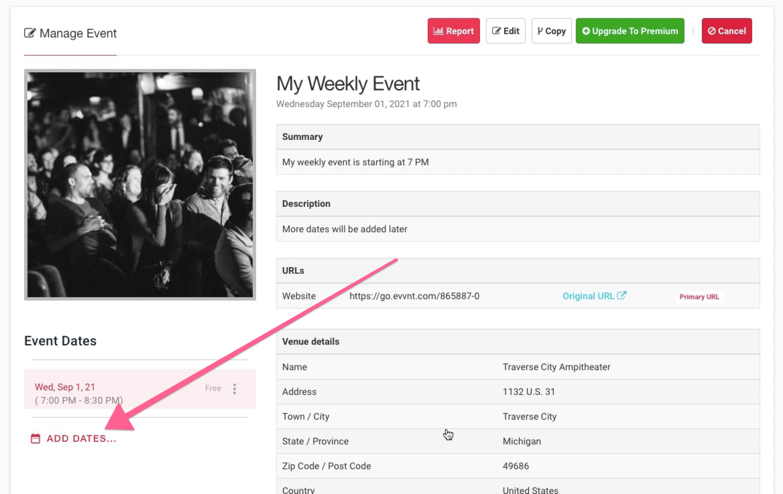Click the go.evvnt.com website URL text
Screen dimensions: 783x494
414,296
